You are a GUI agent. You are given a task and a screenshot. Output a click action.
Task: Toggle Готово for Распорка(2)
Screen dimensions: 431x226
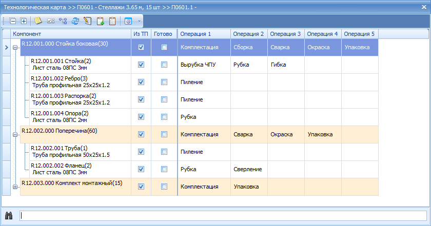pos(164,99)
